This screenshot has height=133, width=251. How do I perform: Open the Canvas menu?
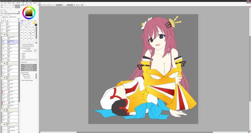click(9, 3)
